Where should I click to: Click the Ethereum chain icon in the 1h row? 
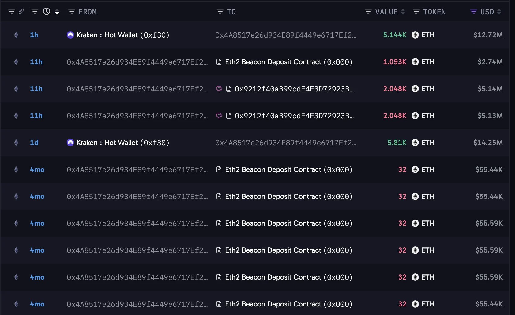[16, 35]
